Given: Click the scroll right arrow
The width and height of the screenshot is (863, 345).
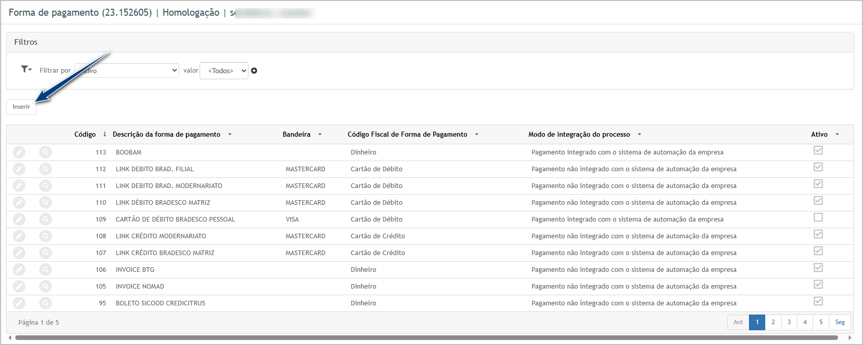Looking at the screenshot, I should coord(850,337).
